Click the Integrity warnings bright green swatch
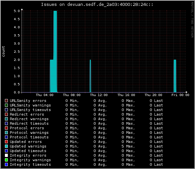Screen dimensions: 195x169 tap(6, 160)
